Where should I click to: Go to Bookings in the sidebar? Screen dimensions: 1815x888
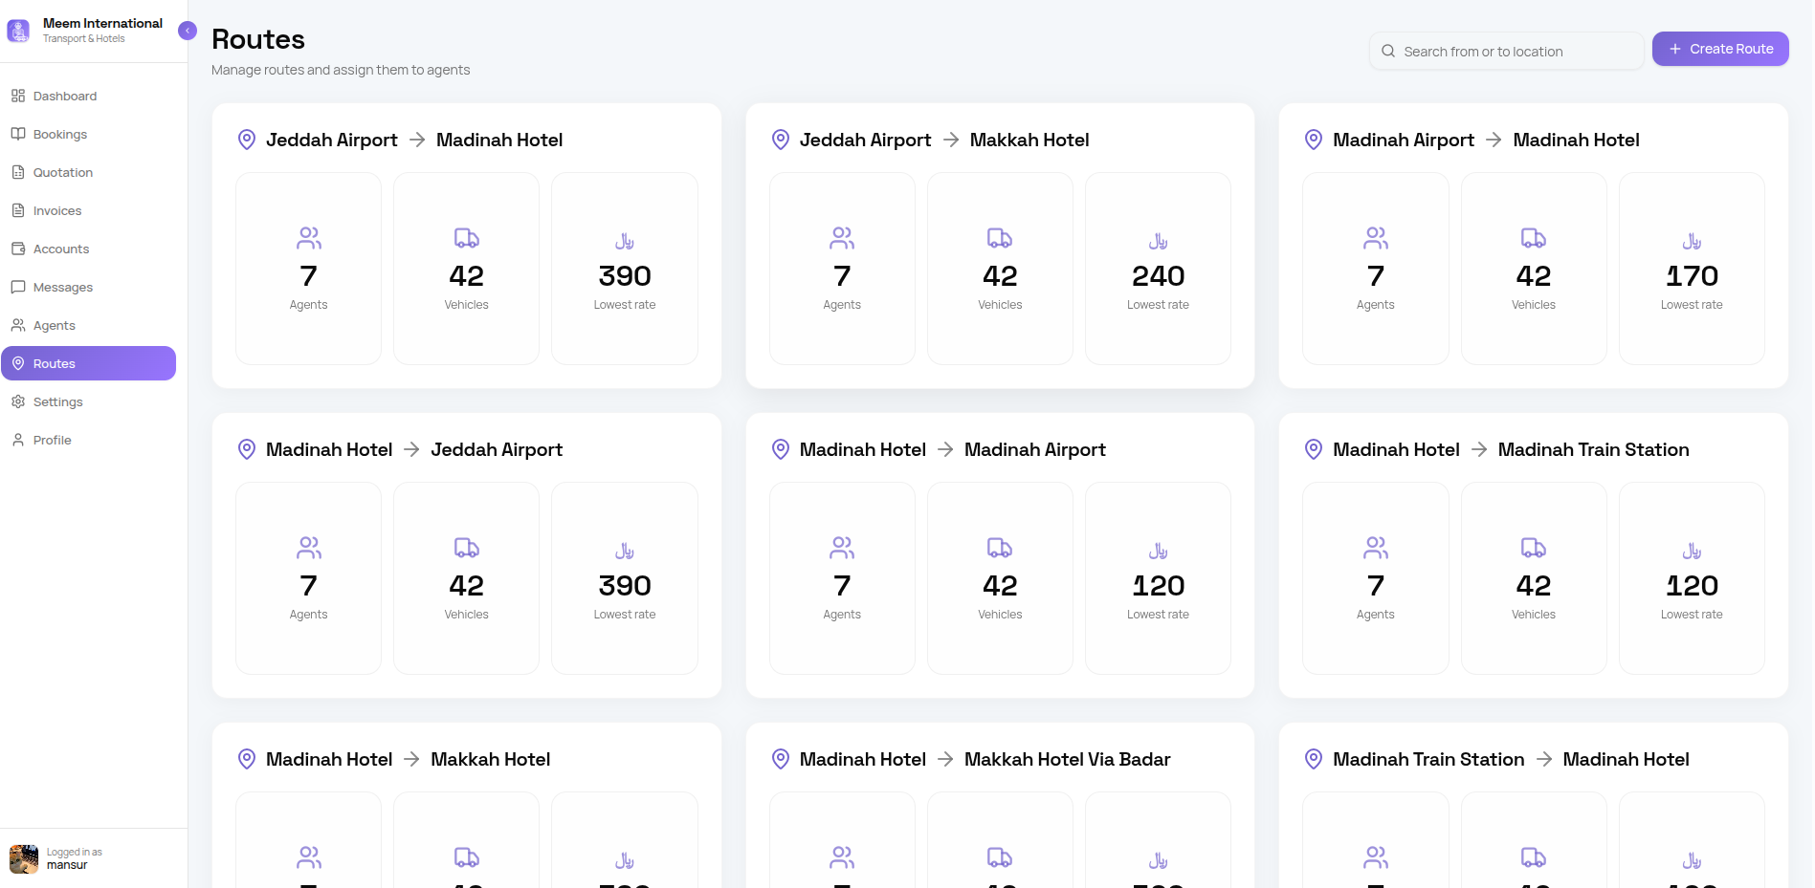88,134
